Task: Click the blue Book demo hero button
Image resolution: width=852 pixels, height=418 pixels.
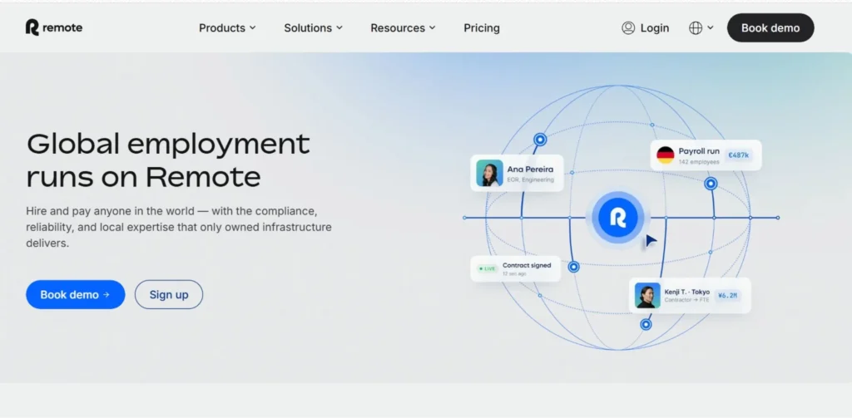Action: (76, 295)
